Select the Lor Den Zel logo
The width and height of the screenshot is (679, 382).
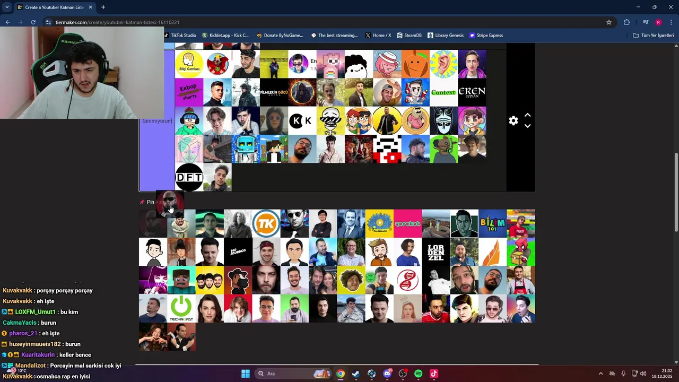(436, 251)
